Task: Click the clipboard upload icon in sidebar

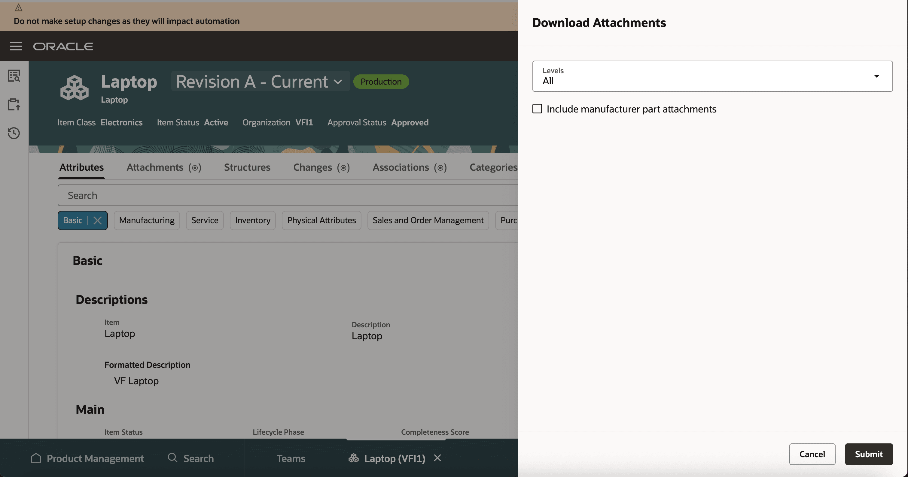Action: pyautogui.click(x=14, y=104)
